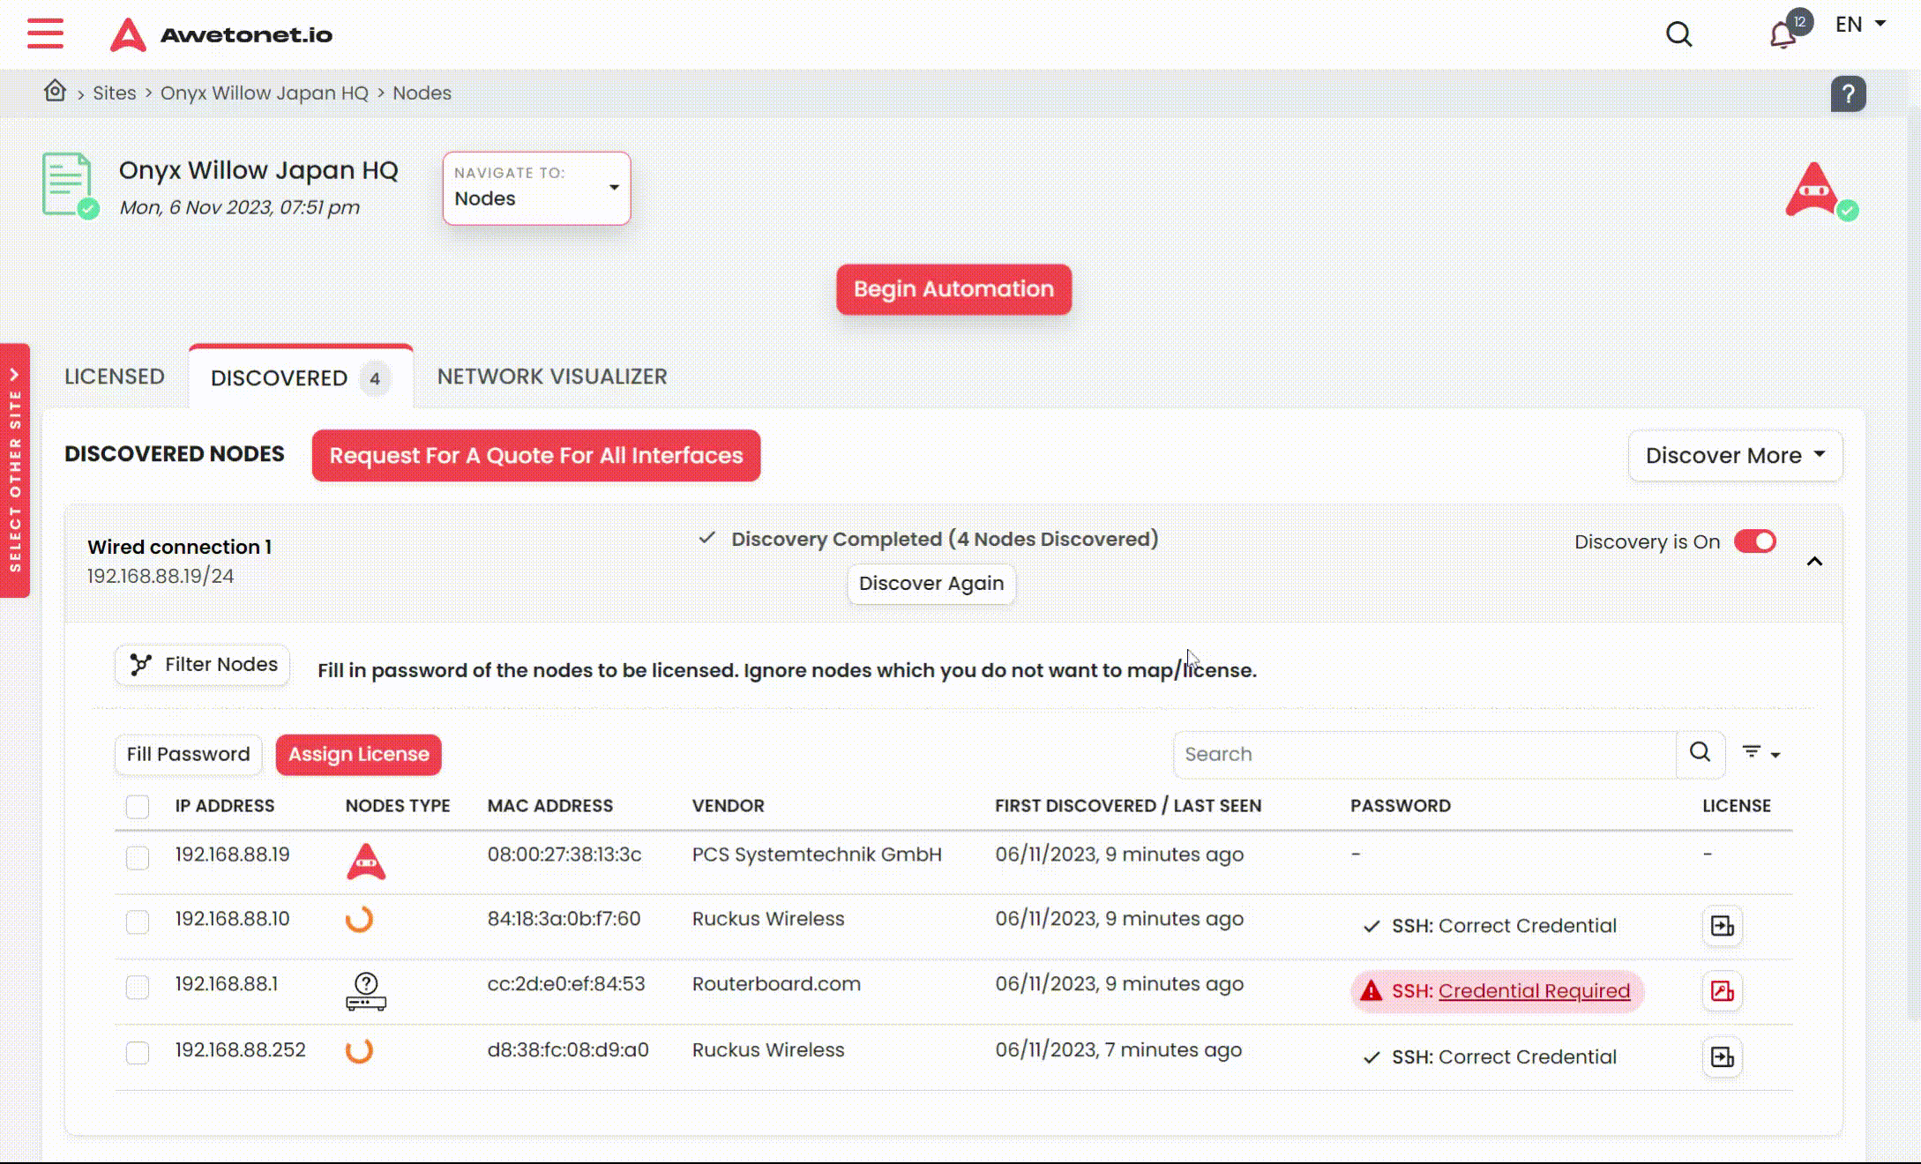Open the Credential Required link

pyautogui.click(x=1534, y=990)
